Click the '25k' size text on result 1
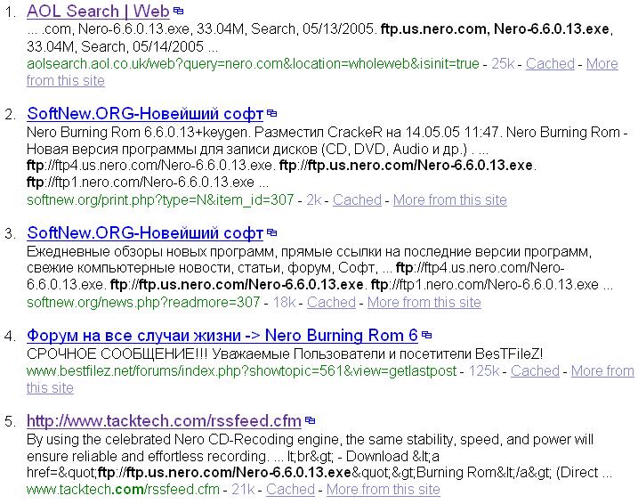638x504 pixels. pos(503,63)
